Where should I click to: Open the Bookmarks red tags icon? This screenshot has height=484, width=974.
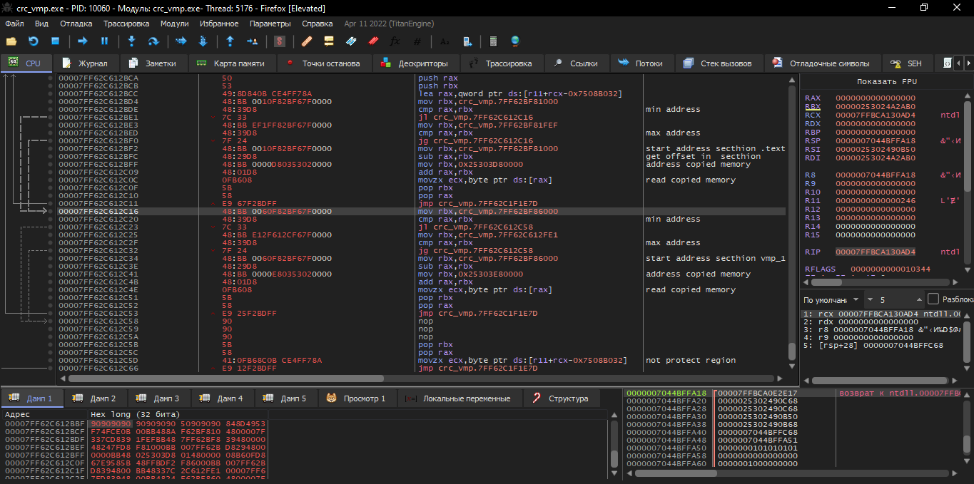click(x=372, y=41)
